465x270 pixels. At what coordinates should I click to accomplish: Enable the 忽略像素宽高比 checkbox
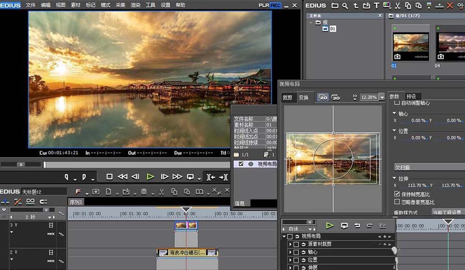point(397,202)
